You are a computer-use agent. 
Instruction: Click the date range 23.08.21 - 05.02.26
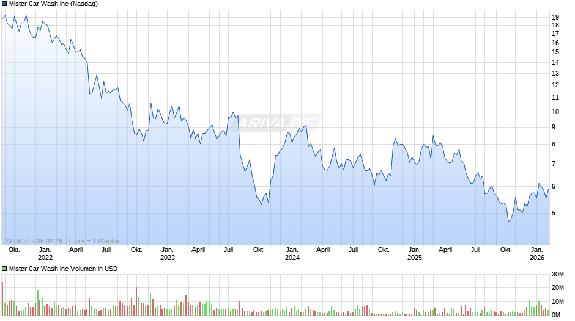[x=34, y=241]
